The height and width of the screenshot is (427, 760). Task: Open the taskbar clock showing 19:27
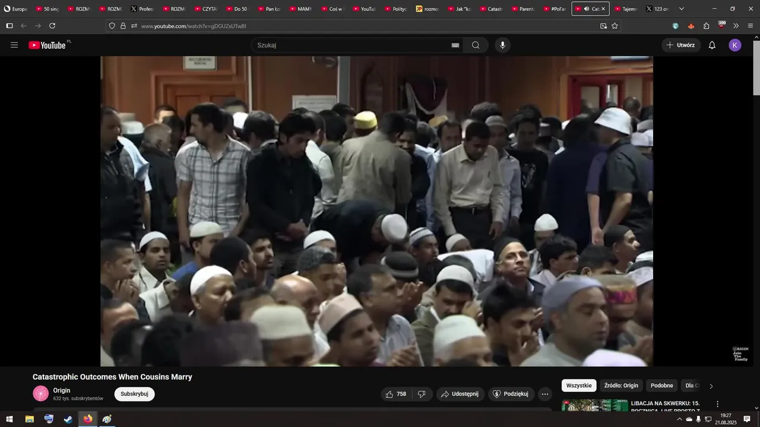[x=726, y=419]
